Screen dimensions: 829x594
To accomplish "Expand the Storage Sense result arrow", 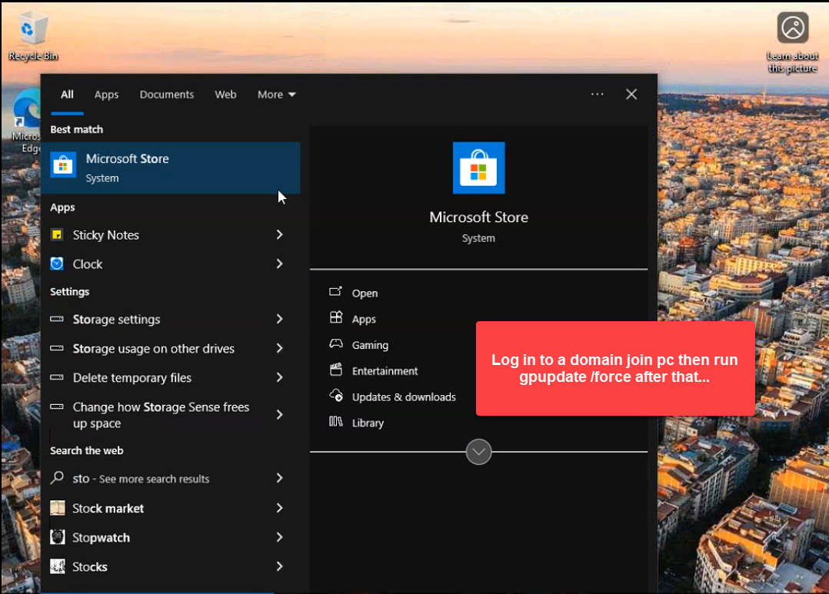I will pos(280,415).
